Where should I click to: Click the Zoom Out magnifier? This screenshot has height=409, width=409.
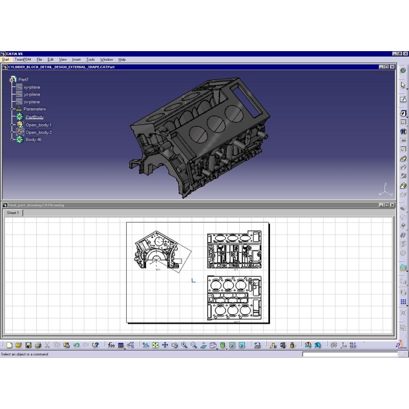tap(194, 345)
